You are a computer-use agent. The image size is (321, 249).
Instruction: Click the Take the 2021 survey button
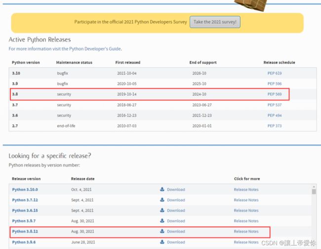(x=215, y=22)
